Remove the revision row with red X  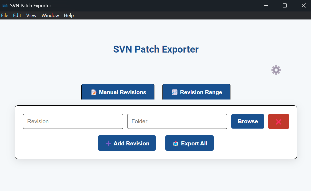click(x=278, y=121)
